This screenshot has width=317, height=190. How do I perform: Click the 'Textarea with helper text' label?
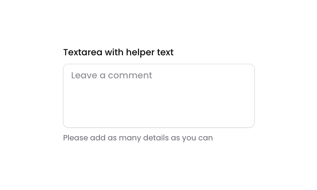click(118, 52)
